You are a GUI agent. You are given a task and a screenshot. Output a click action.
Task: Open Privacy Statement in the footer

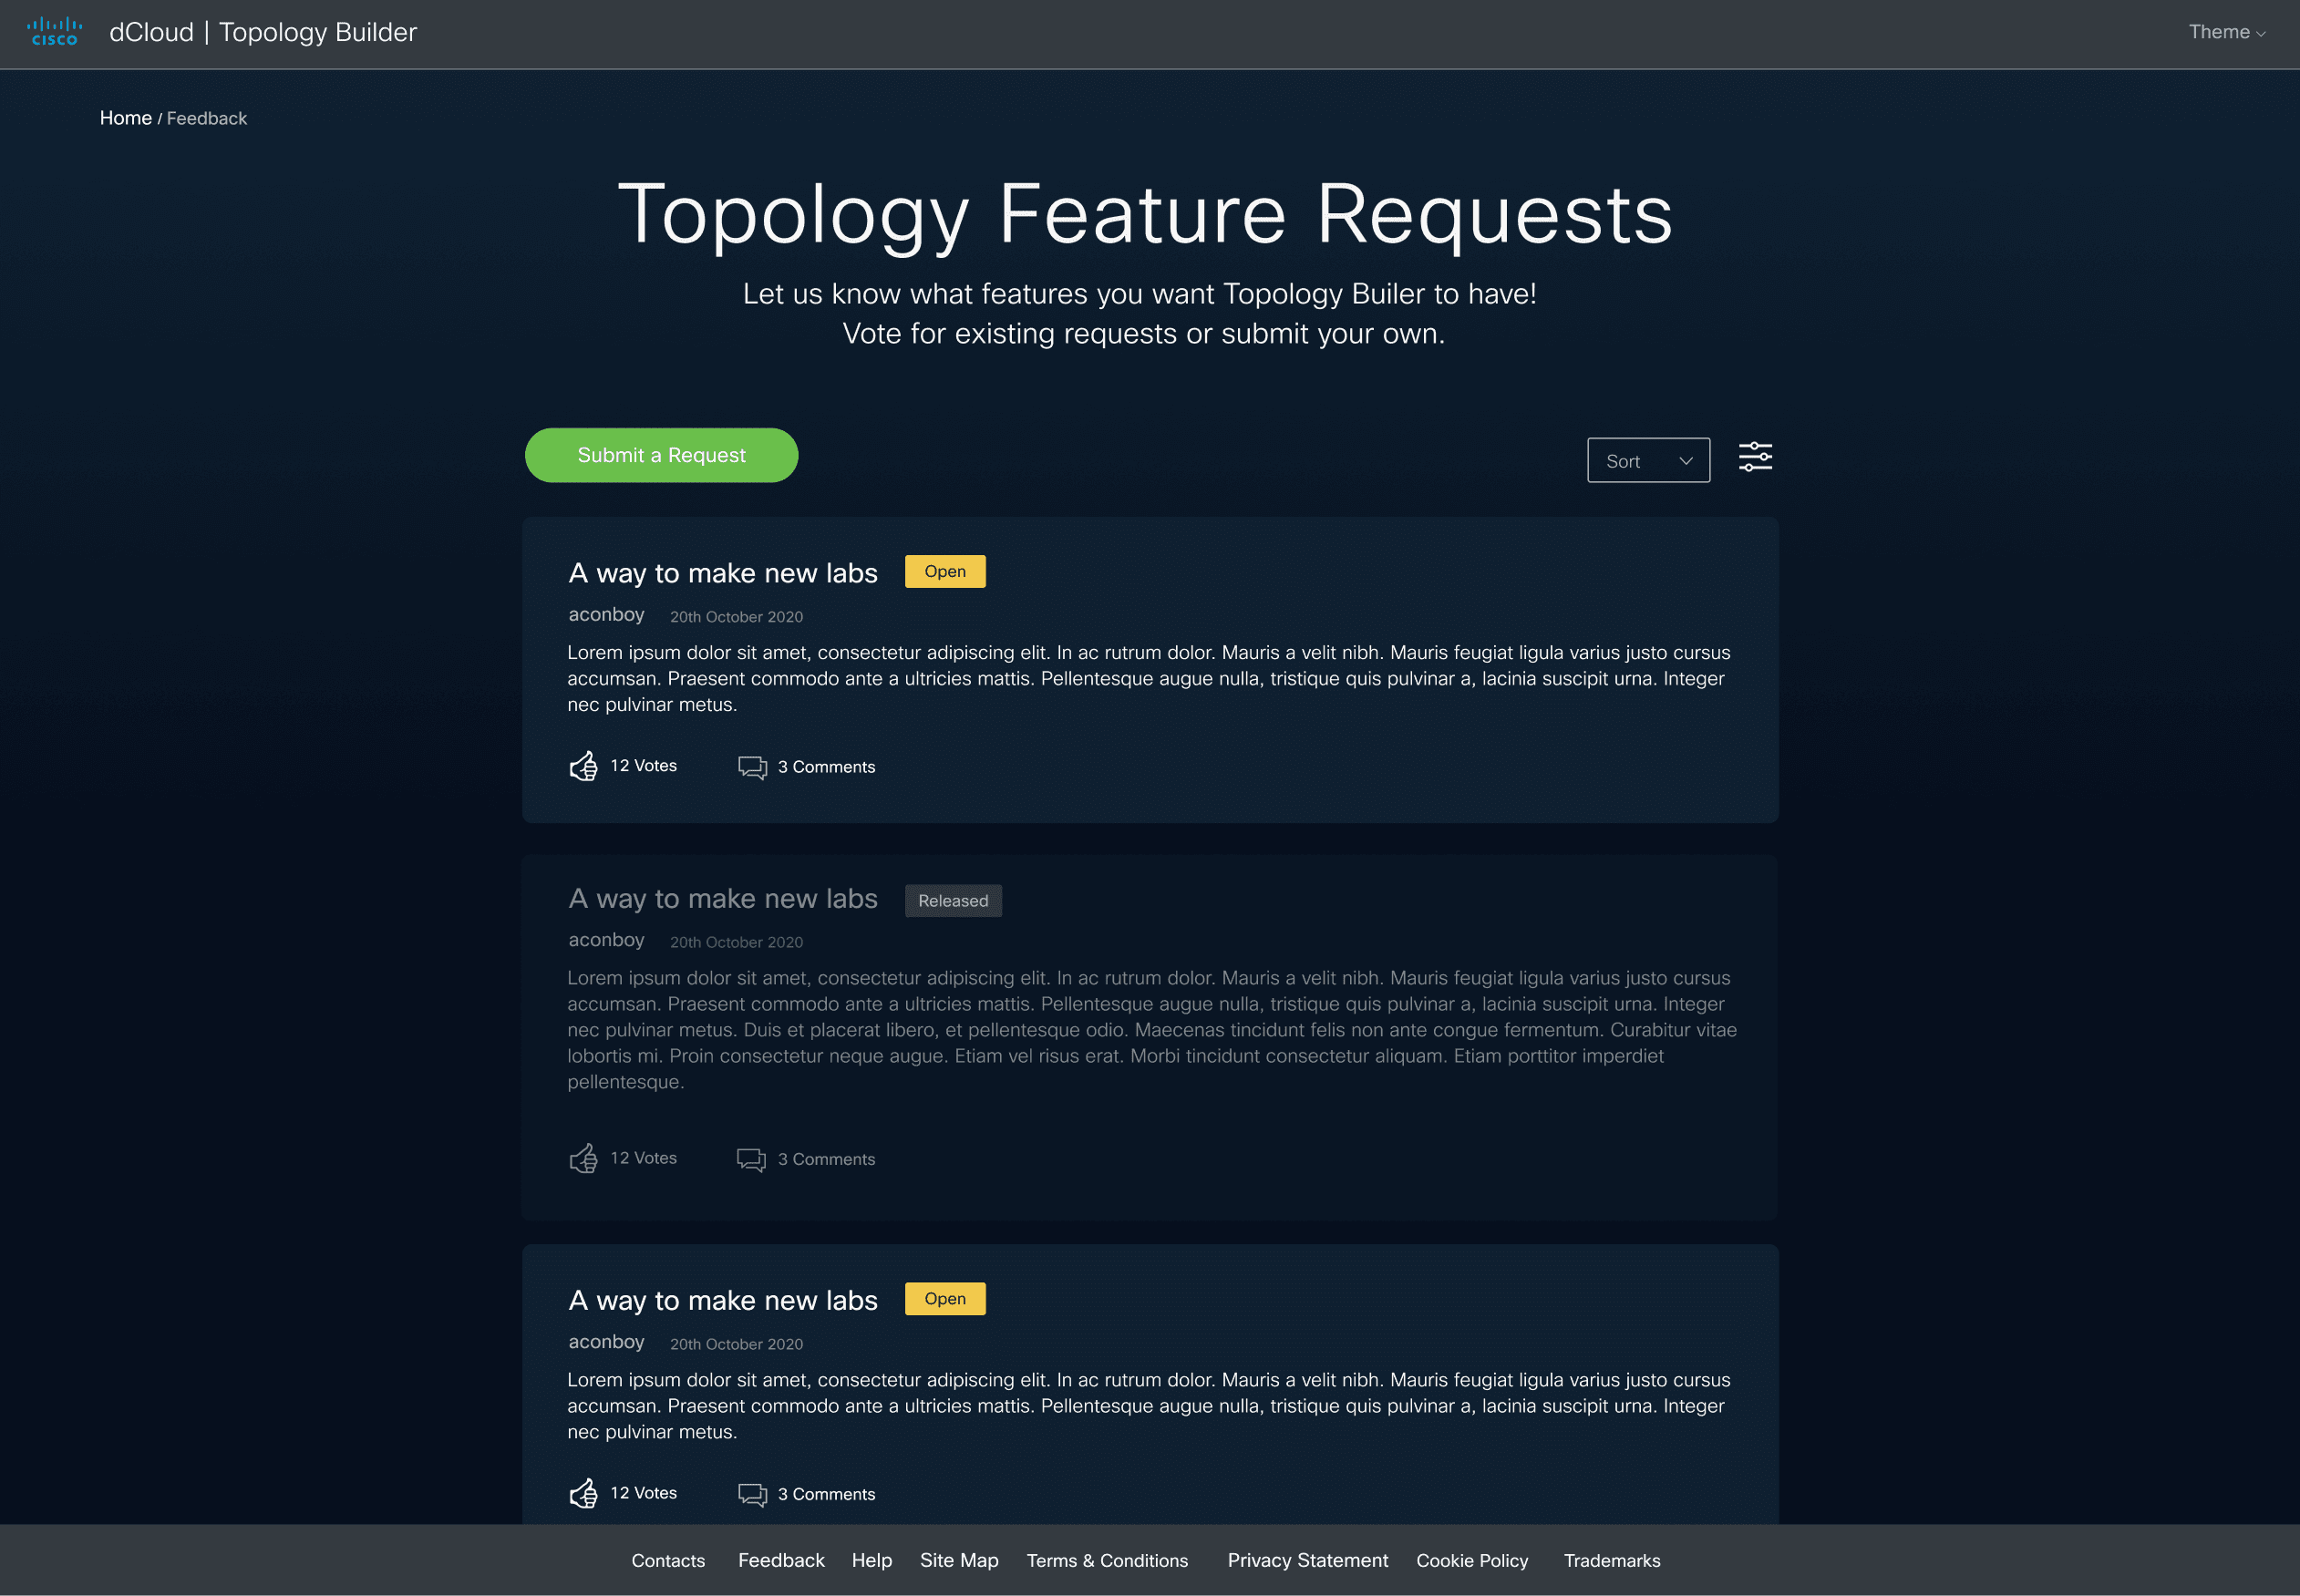[x=1307, y=1560]
